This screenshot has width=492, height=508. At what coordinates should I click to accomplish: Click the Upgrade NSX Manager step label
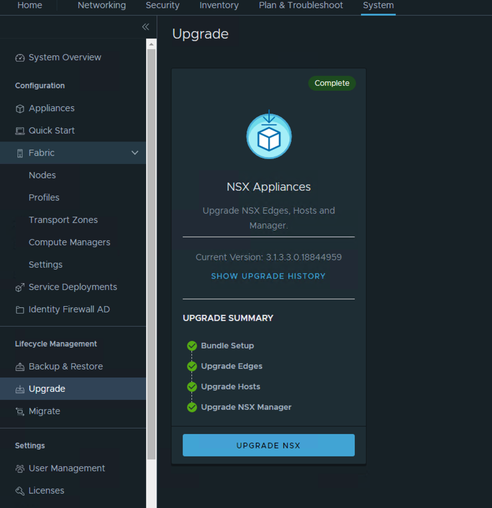[247, 407]
